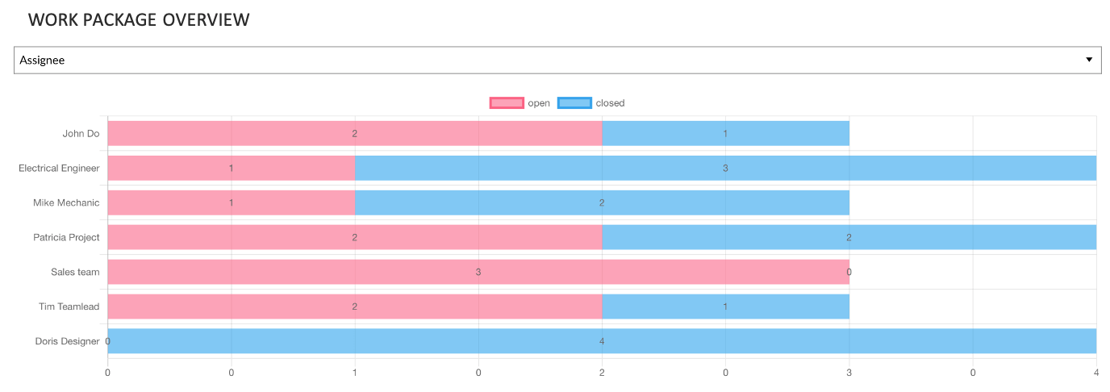Click Mike Mechanic's closed bar segment
The image size is (1110, 392).
[x=602, y=202]
